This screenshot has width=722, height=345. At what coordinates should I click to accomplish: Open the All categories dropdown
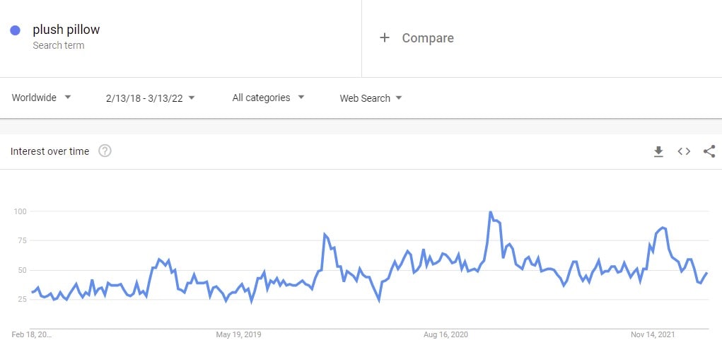[x=268, y=98]
